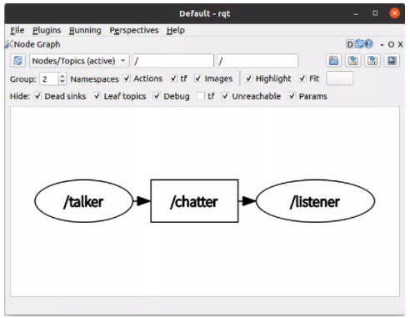Click the plugin reload icon in header
The width and height of the screenshot is (410, 318).
(x=359, y=44)
